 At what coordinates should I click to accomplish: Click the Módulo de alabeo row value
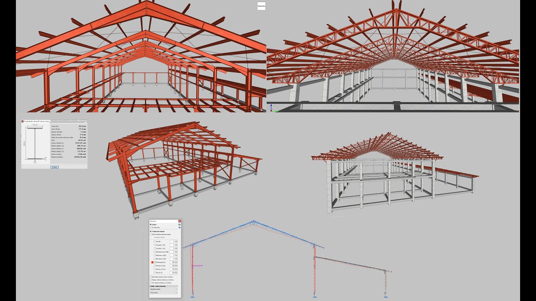(80, 157)
